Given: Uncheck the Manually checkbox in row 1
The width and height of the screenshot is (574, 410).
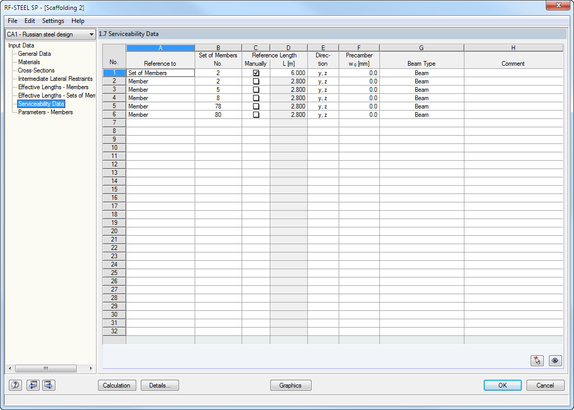Looking at the screenshot, I should click(x=256, y=73).
